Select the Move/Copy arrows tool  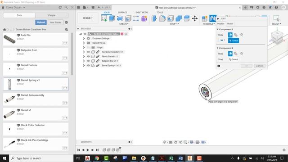pyautogui.click(x=195, y=18)
